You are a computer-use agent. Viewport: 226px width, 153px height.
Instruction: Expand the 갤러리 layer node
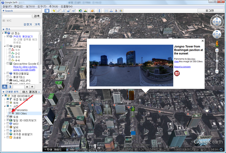(x=5, y=130)
